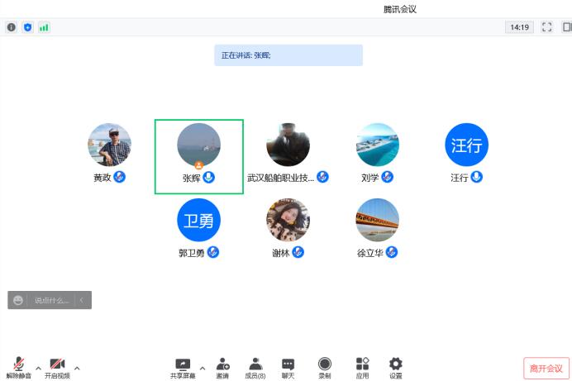Check the green network signal icon
Viewport: 572px width, 381px height.
coord(44,27)
